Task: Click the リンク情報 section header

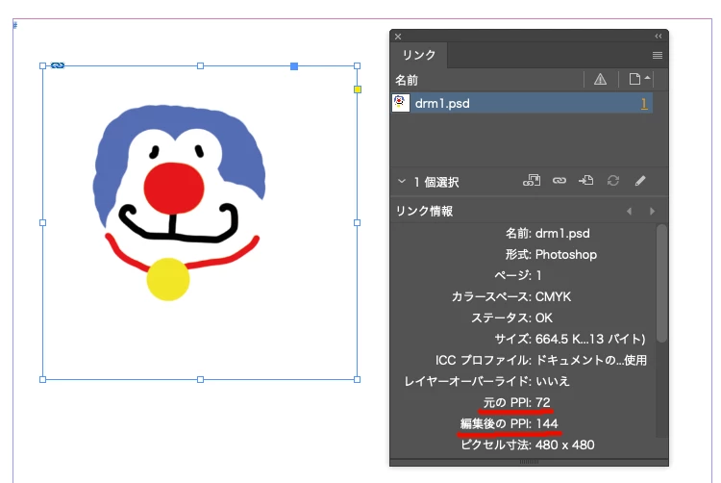Action: coord(424,211)
